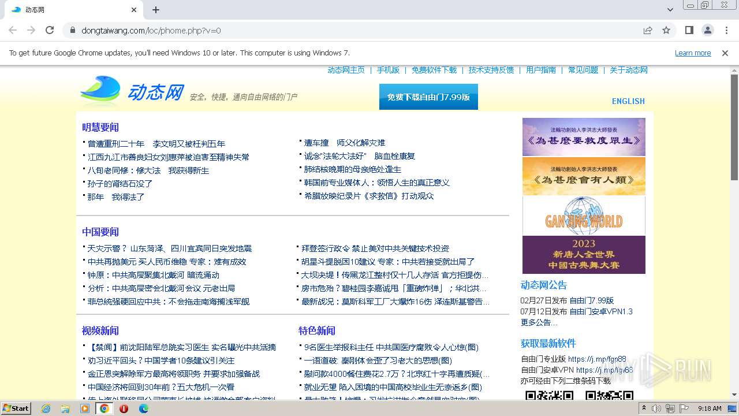Click the Gan Jing World banner
The height and width of the screenshot is (416, 739).
point(584,216)
